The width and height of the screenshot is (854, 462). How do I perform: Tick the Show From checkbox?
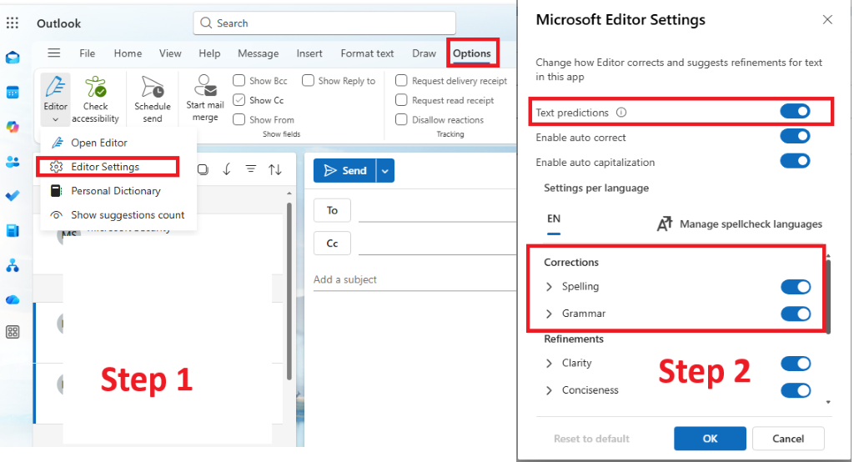239,119
